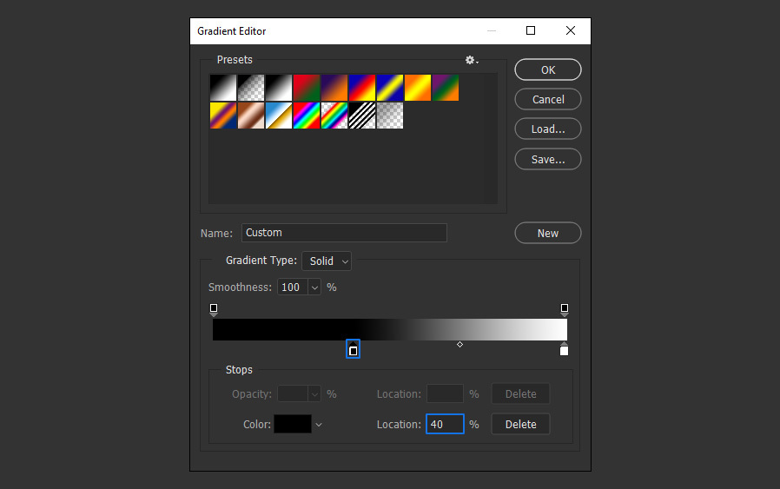Click the Name field containing Custom
Screen dimensions: 780x489
(x=344, y=233)
